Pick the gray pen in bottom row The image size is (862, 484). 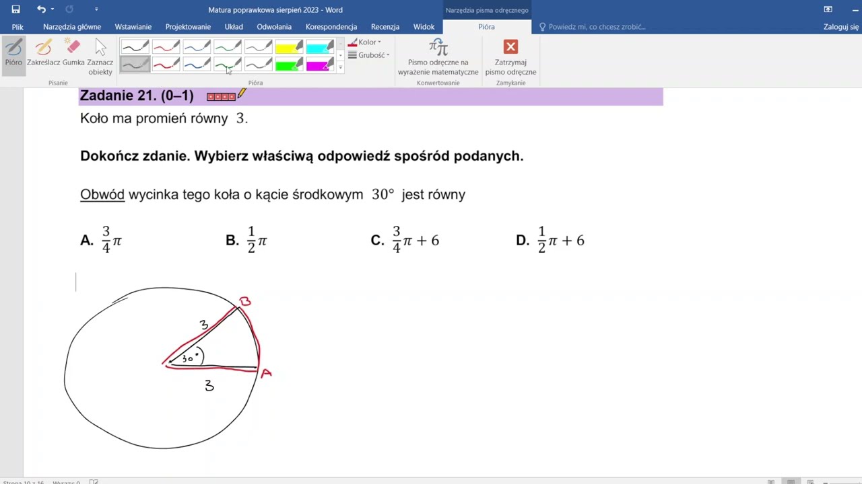pos(259,65)
